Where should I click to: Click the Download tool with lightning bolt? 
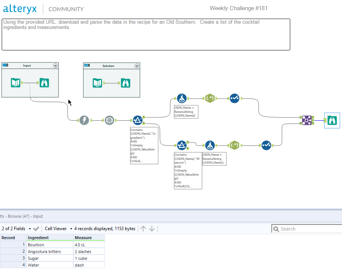click(x=84, y=120)
